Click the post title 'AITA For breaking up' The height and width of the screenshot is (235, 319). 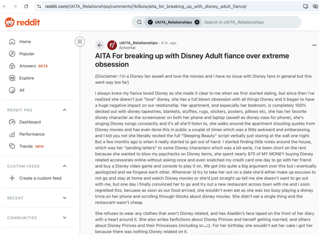[192, 60]
